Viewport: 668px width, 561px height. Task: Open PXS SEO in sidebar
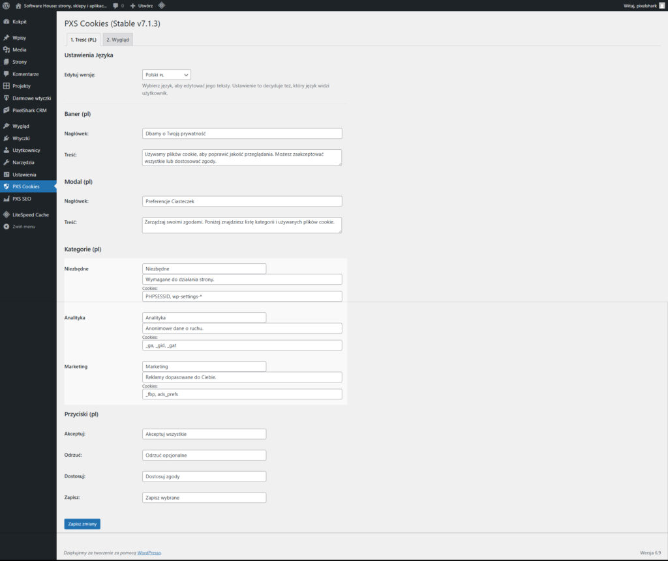[22, 199]
